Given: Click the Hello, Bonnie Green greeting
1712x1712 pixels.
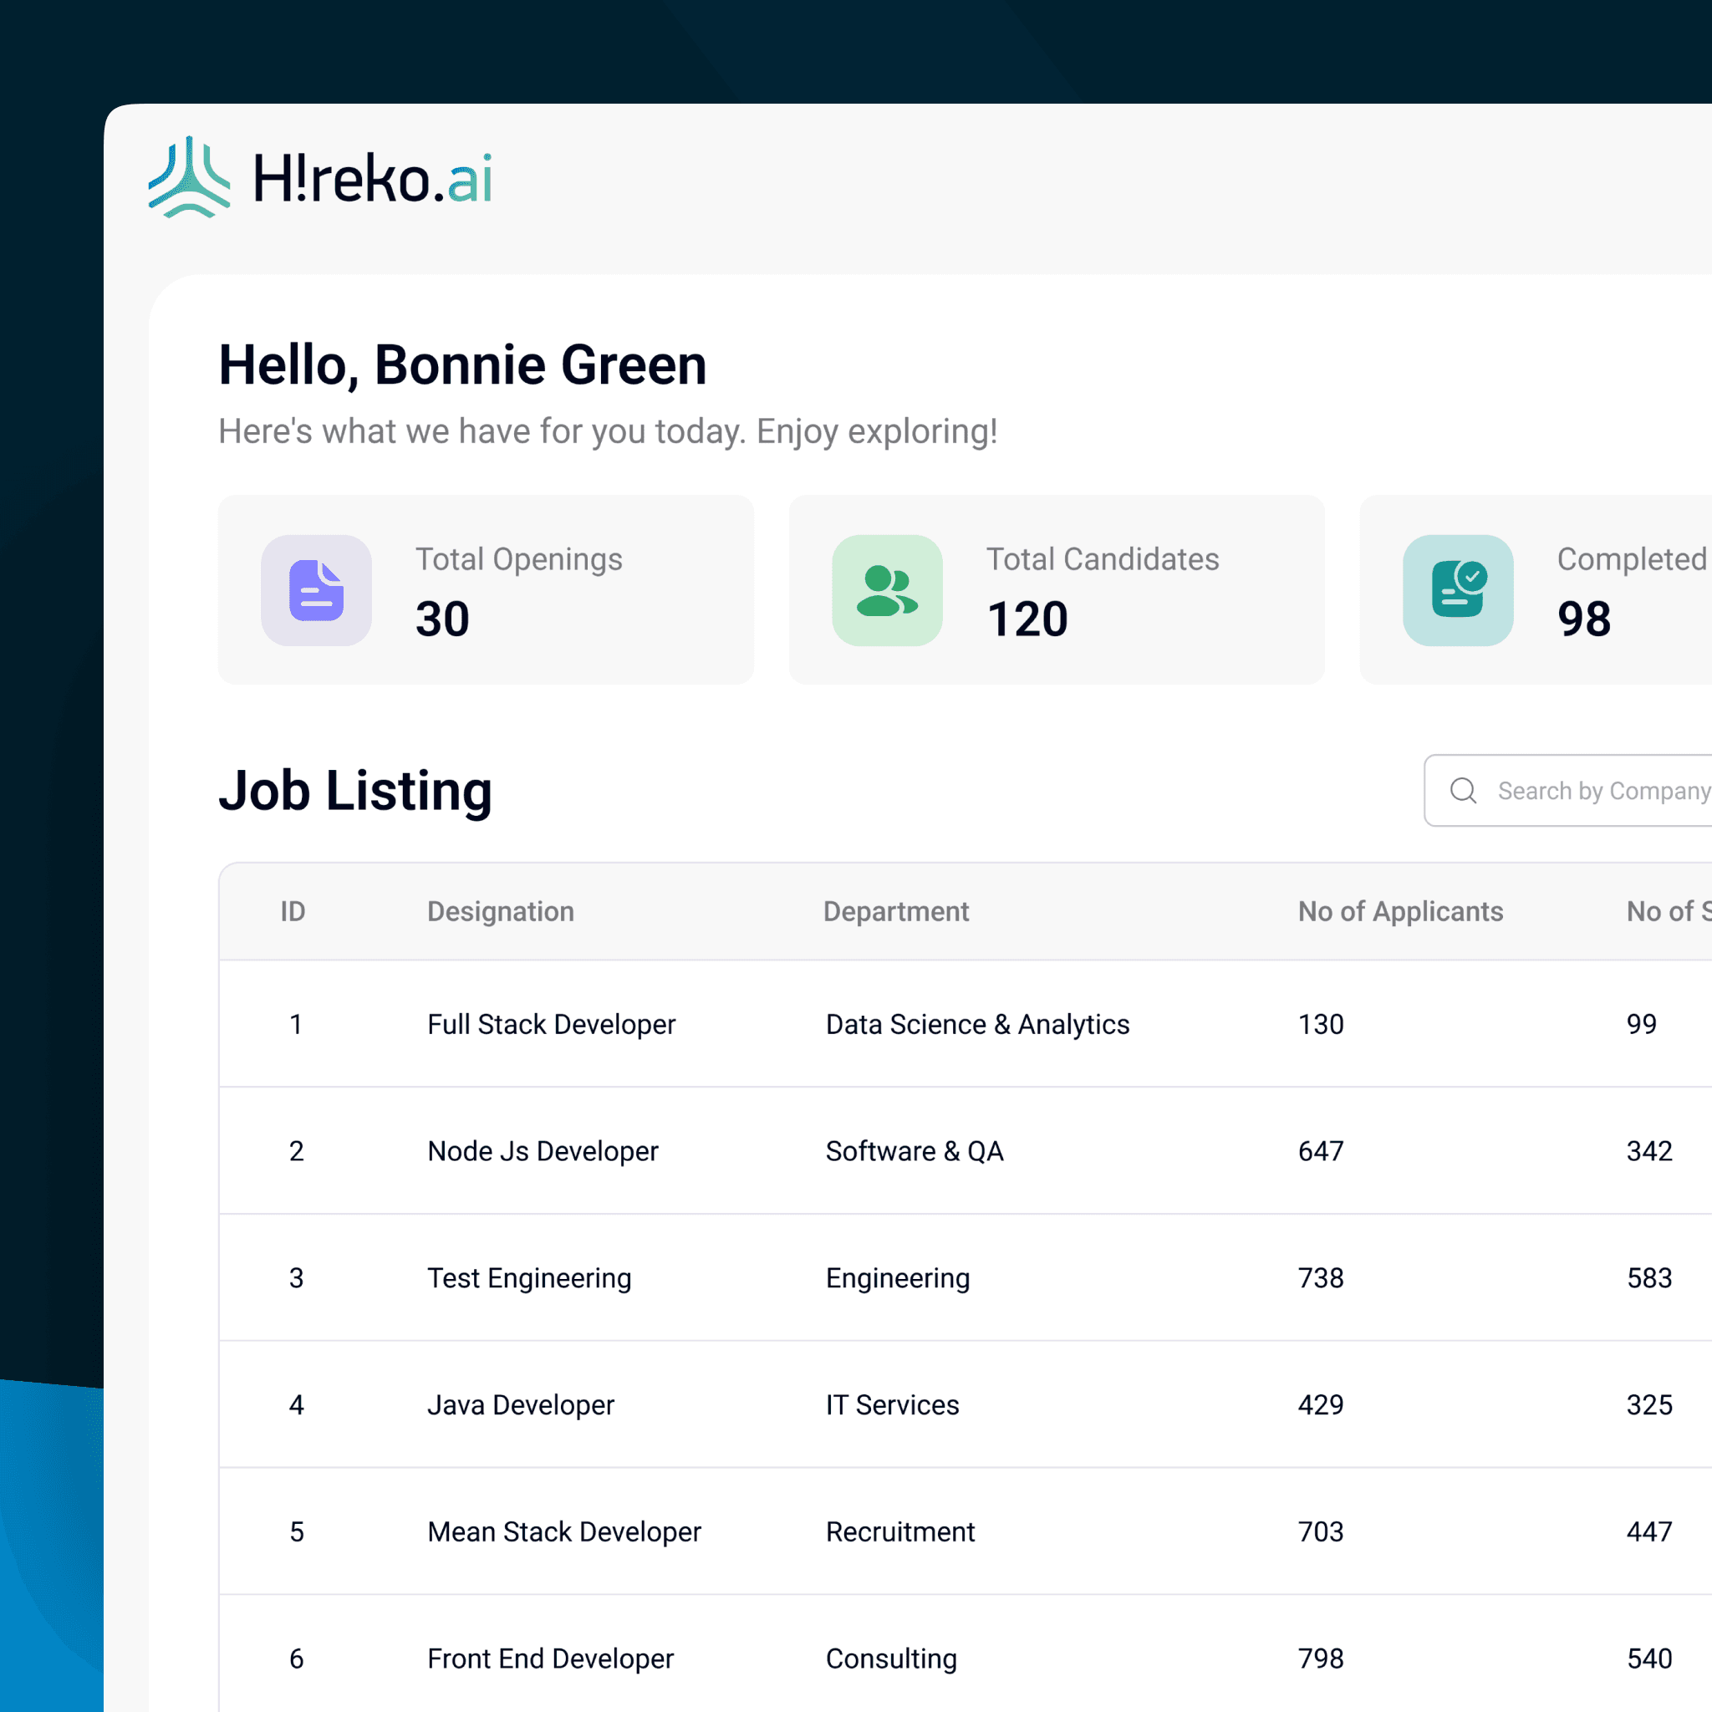Looking at the screenshot, I should [x=462, y=365].
